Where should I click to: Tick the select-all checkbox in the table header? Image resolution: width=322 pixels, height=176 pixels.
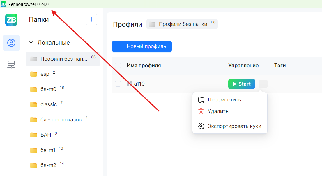tap(118, 66)
